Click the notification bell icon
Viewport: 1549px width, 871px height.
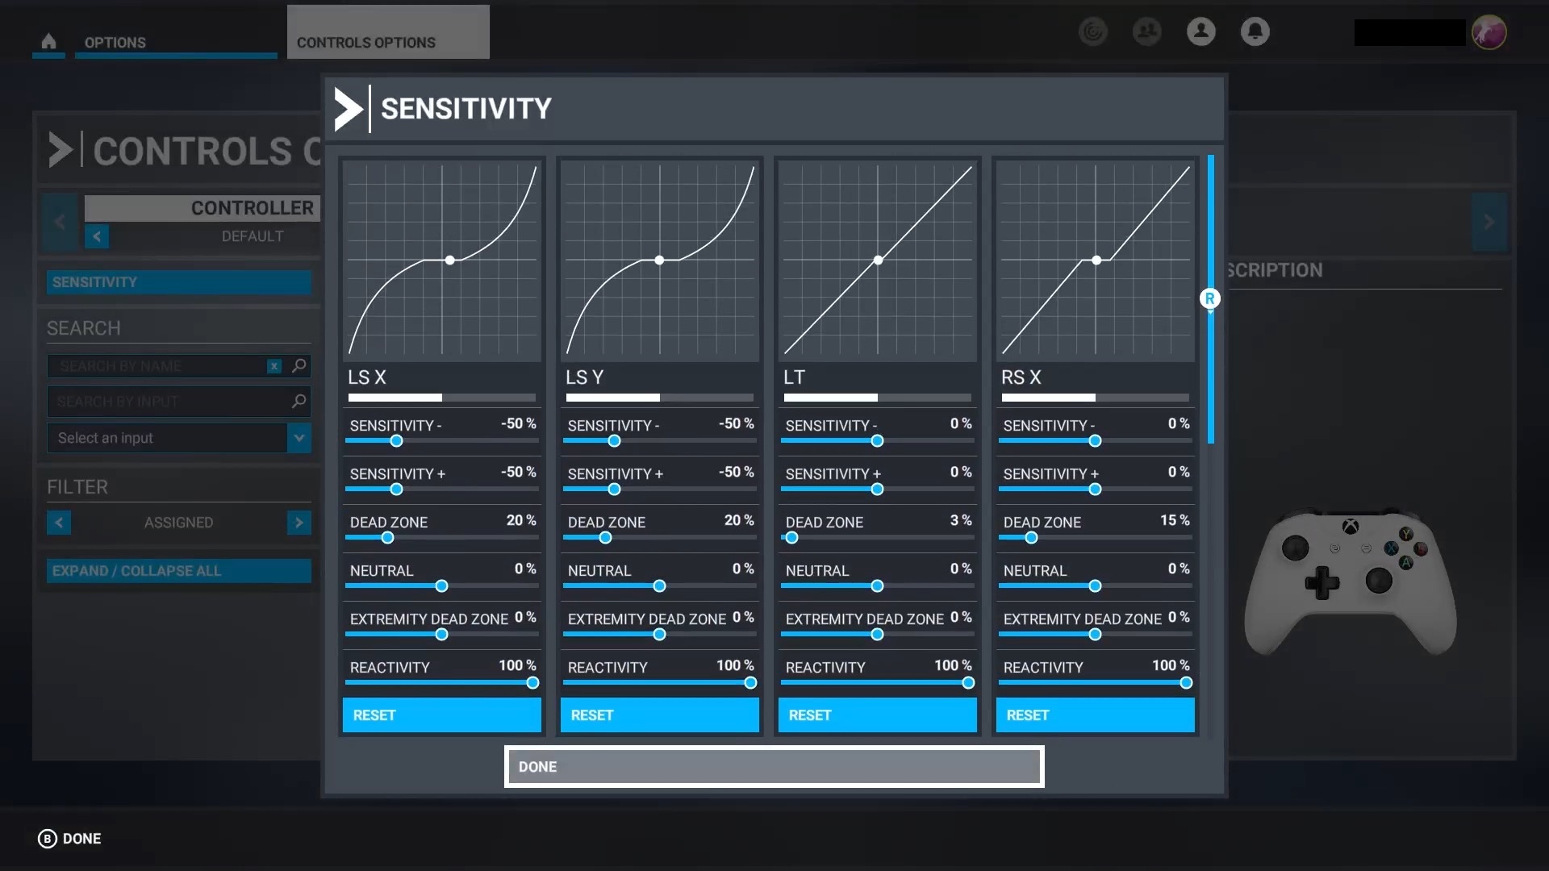click(x=1255, y=31)
